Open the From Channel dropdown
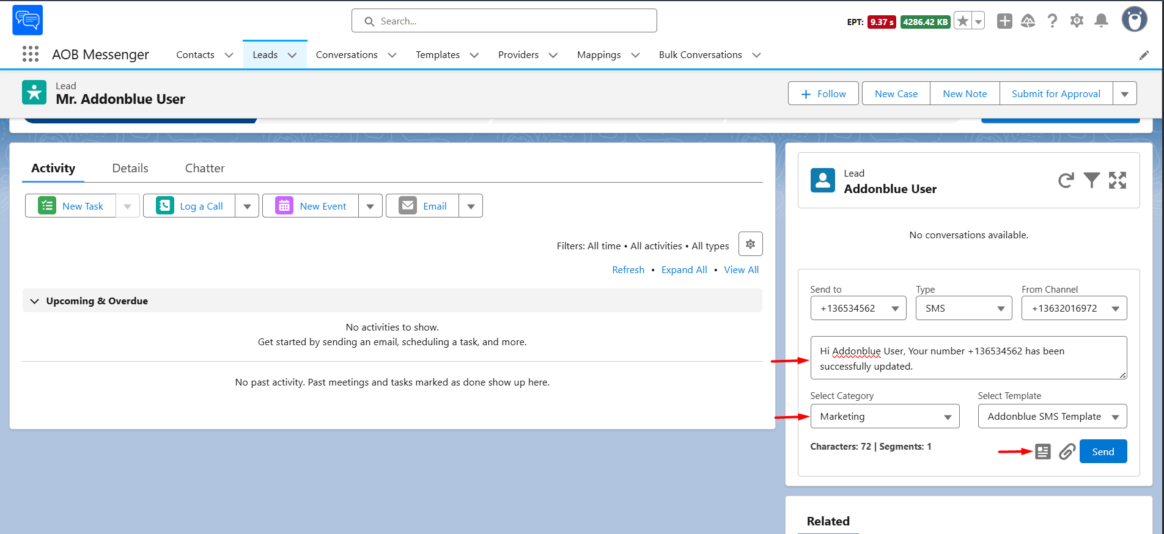The width and height of the screenshot is (1164, 534). (x=1074, y=308)
